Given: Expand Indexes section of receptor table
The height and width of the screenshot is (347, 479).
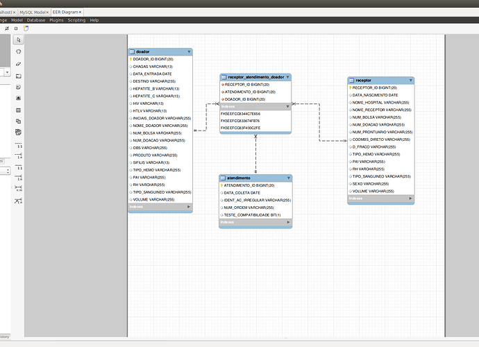Looking at the screenshot, I should (410, 199).
